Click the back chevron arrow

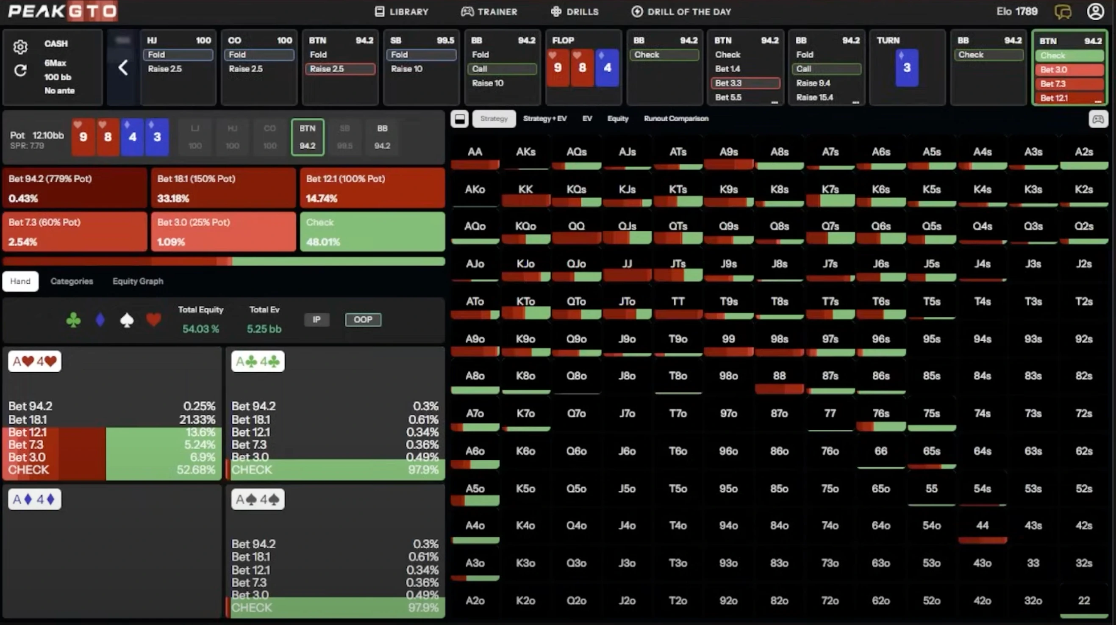[123, 68]
